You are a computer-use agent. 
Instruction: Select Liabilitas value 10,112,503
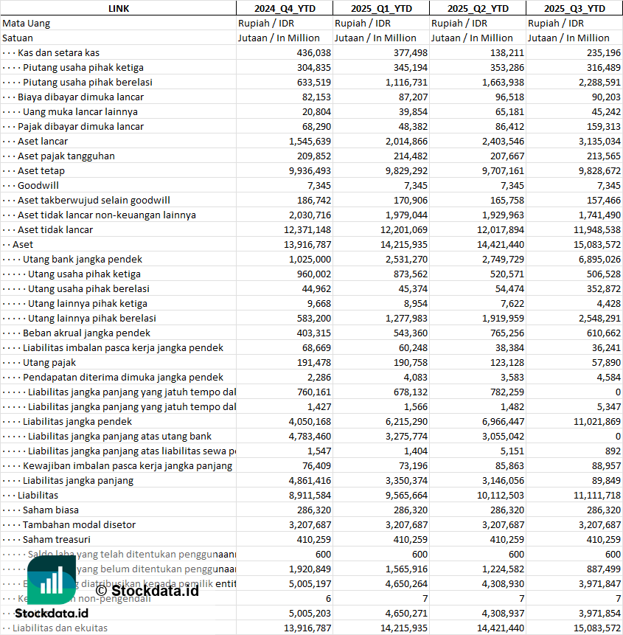click(501, 496)
